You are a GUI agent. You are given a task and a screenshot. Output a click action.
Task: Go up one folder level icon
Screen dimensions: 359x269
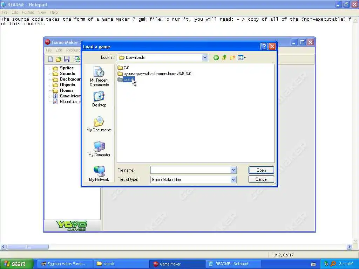point(224,58)
